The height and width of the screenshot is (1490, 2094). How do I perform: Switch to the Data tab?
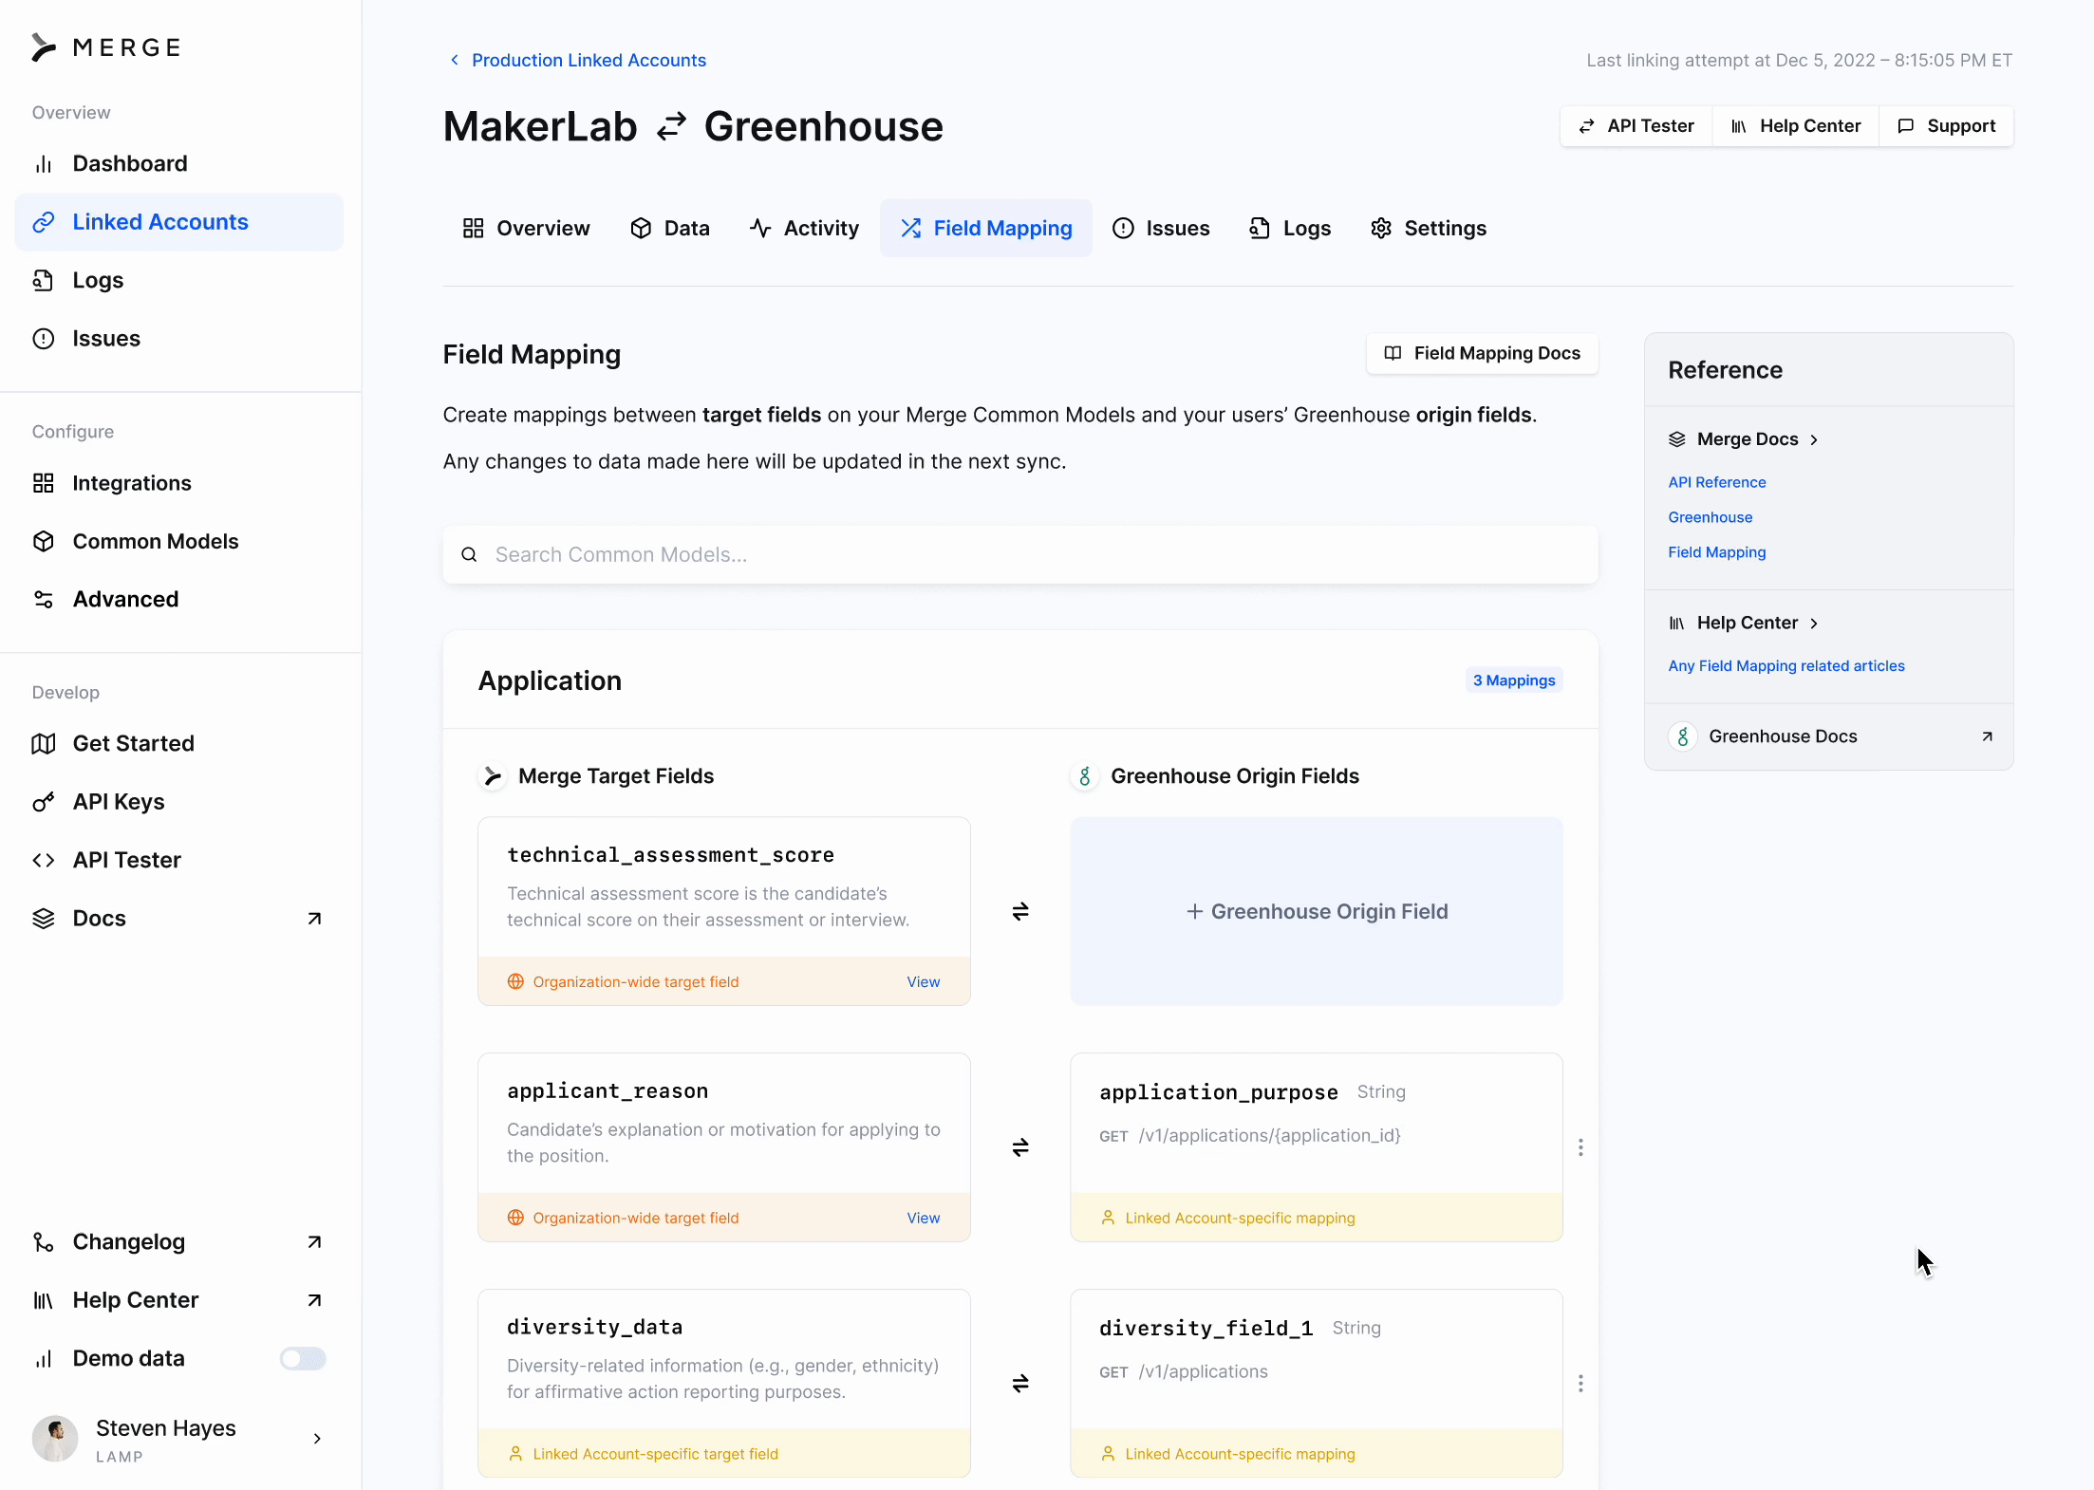point(670,228)
